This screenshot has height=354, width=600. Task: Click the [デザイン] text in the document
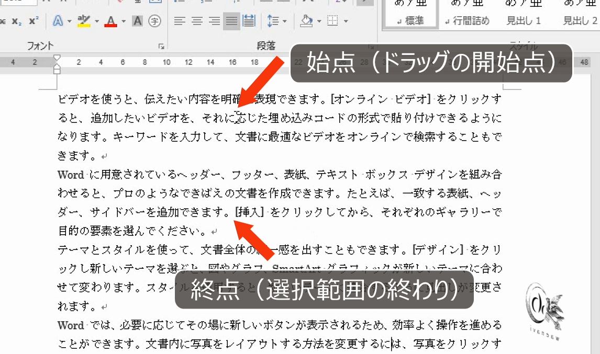pos(438,250)
